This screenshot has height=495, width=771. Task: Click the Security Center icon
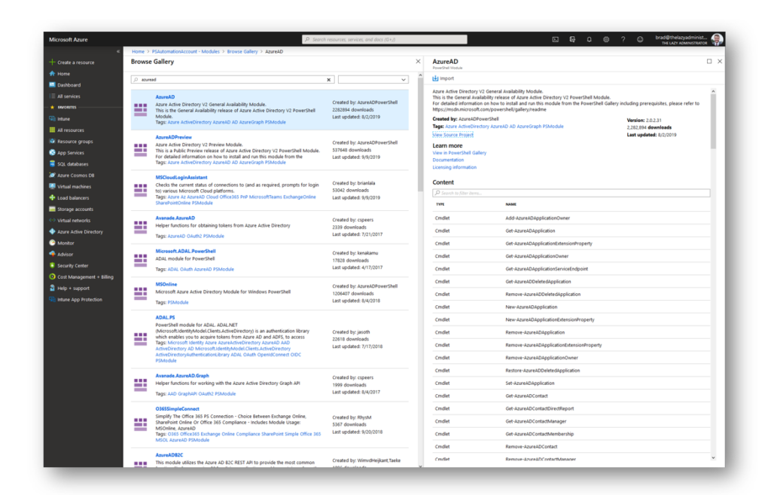point(52,266)
